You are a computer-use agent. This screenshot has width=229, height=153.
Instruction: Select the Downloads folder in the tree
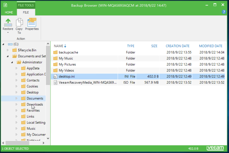click(35, 104)
